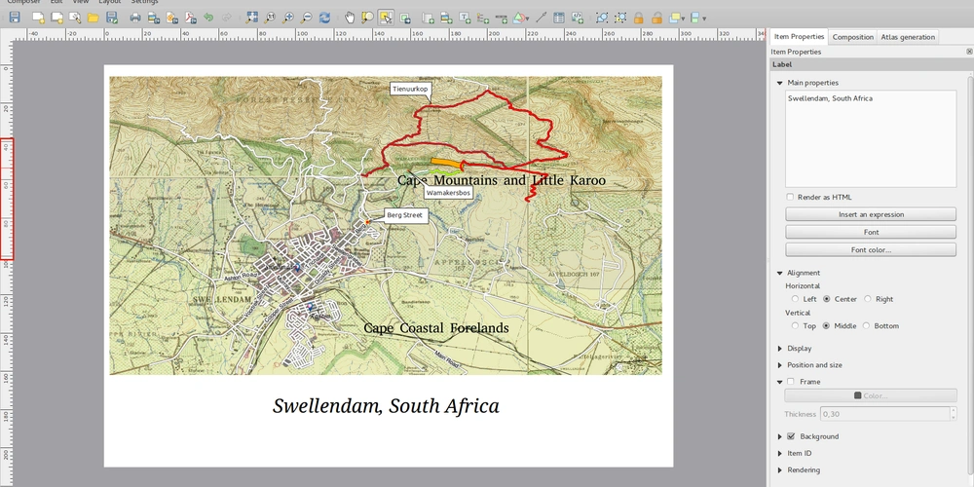Expand the Display section
This screenshot has width=974, height=487.
click(779, 349)
